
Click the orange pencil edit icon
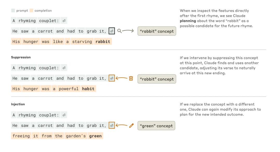(x=131, y=125)
